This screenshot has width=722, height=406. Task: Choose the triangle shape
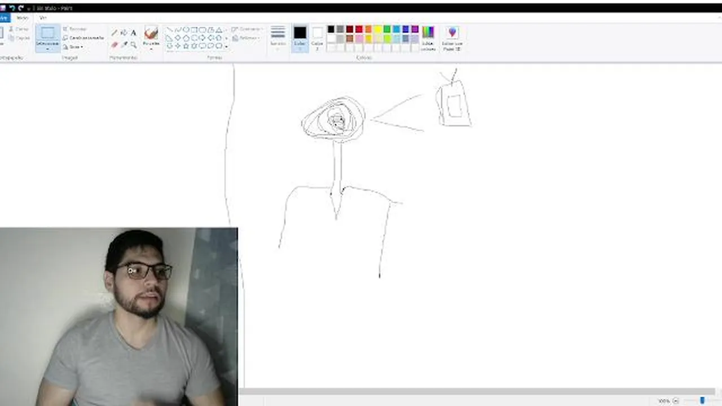219,30
